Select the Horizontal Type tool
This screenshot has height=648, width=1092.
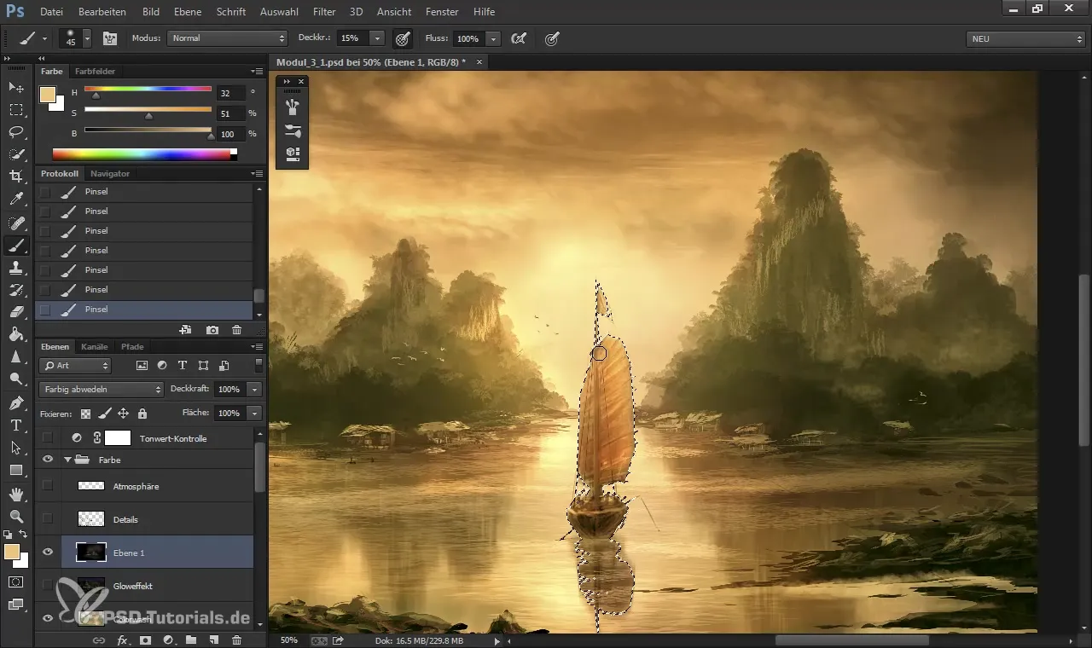(16, 425)
